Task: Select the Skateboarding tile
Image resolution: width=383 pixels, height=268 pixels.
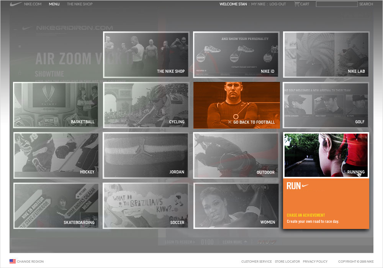Action: tap(56, 206)
